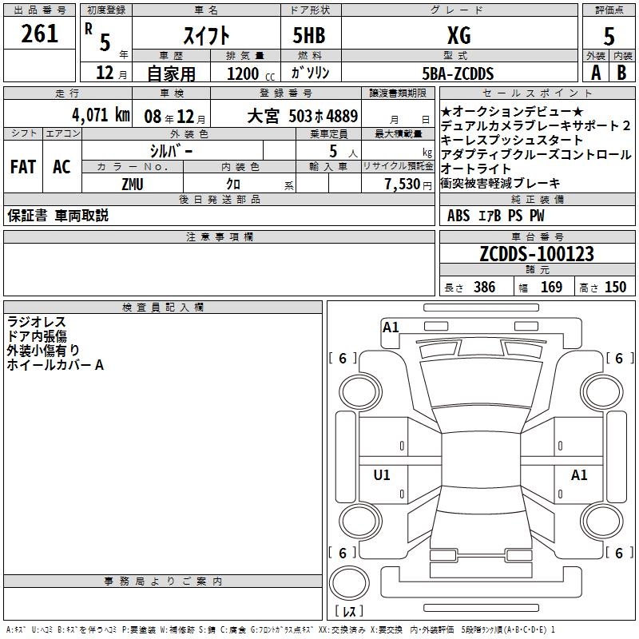This screenshot has height=639, width=639.
Task: Click inspector note ホイールカバーA
Action: click(x=55, y=365)
